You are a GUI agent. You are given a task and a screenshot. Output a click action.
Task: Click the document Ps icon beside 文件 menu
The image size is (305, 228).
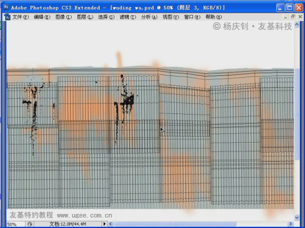tap(7, 17)
